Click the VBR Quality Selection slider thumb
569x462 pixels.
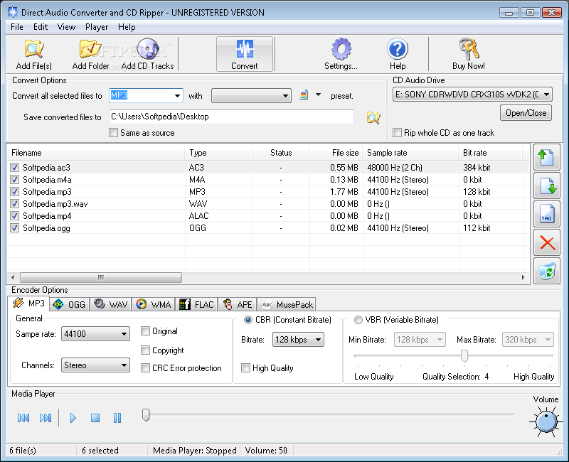point(464,356)
